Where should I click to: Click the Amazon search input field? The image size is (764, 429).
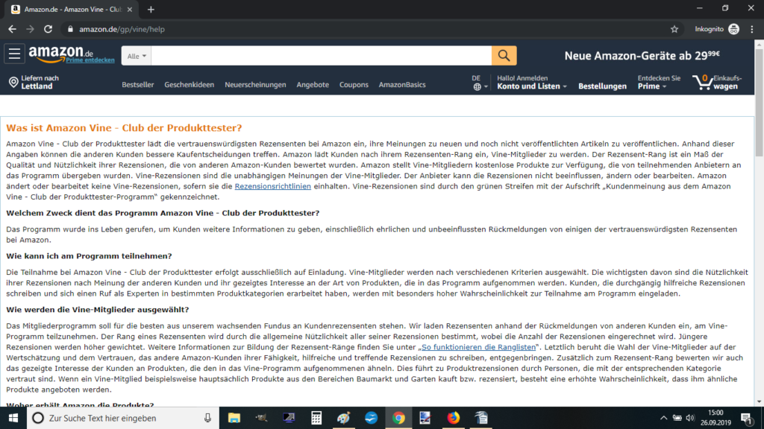pyautogui.click(x=322, y=56)
